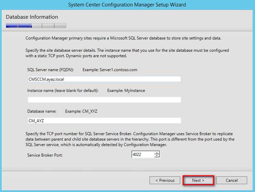This screenshot has width=255, height=192.
Task: Increase Service Broker Port with up arrow
Action: [157, 153]
